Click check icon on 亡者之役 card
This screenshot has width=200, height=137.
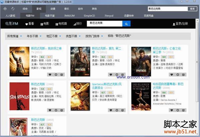point(183,75)
